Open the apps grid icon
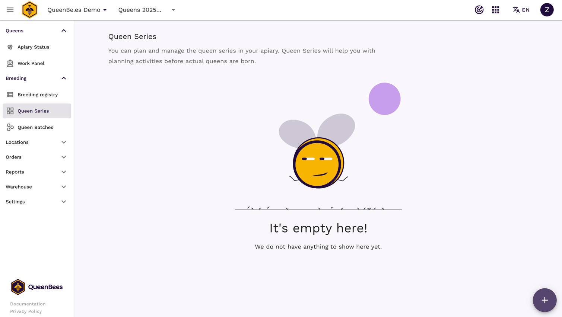Viewport: 562px width, 317px height. click(495, 10)
